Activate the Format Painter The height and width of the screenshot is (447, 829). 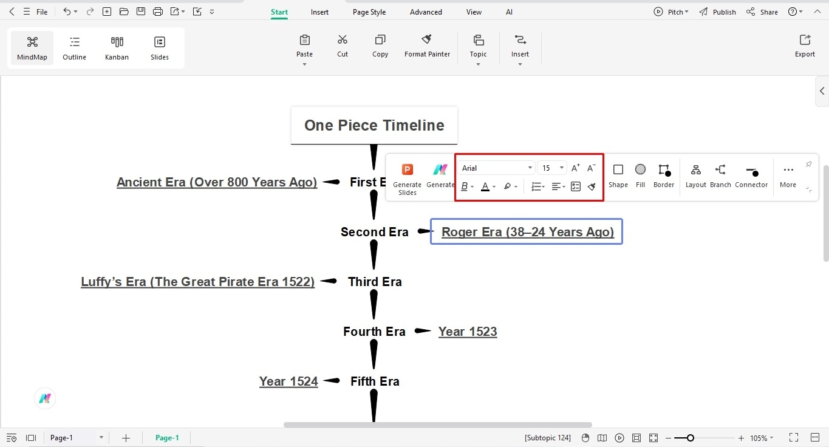click(427, 46)
